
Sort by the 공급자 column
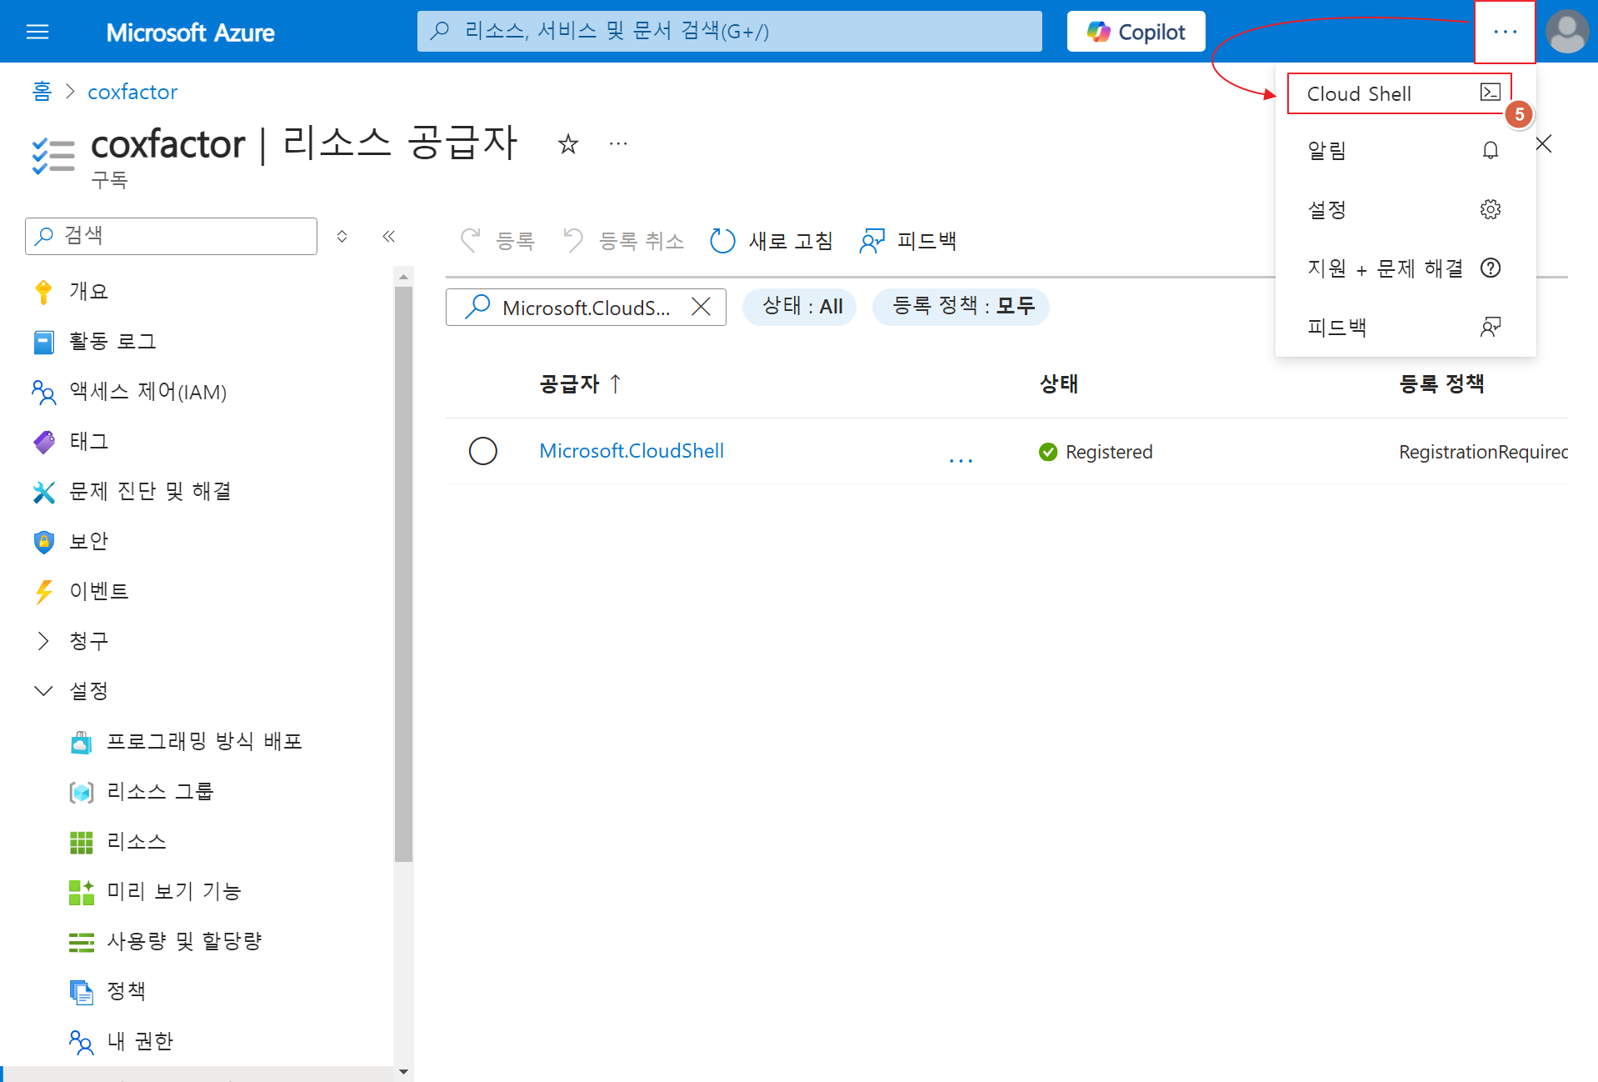(580, 383)
